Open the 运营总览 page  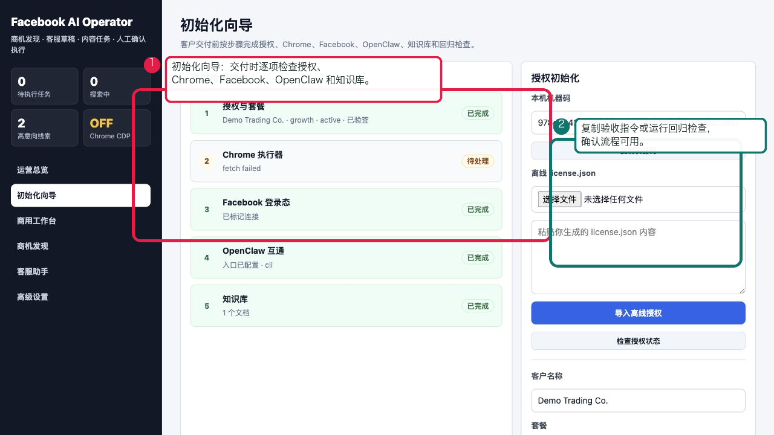[x=80, y=170]
